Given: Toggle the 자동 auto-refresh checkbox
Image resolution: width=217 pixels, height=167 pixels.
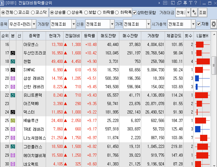Looking at the screenshot, I should (x=199, y=24).
